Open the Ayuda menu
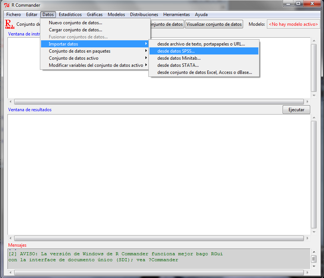The height and width of the screenshot is (278, 324). click(201, 15)
